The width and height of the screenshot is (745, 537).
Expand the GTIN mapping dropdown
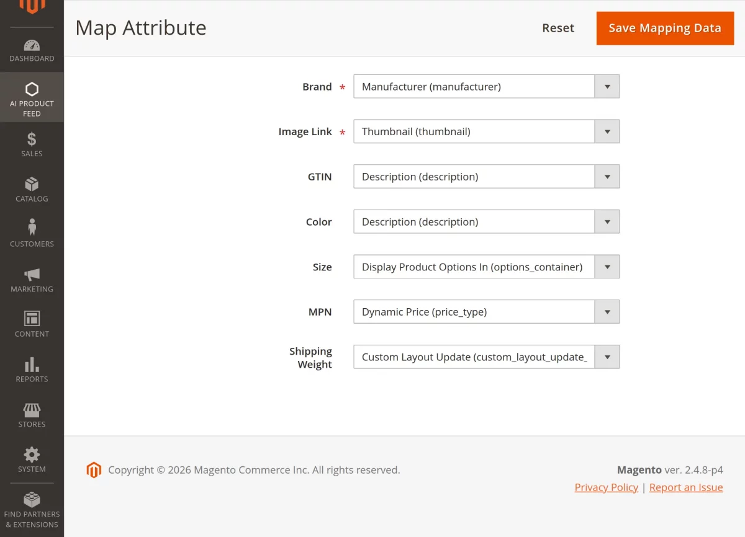pyautogui.click(x=607, y=176)
